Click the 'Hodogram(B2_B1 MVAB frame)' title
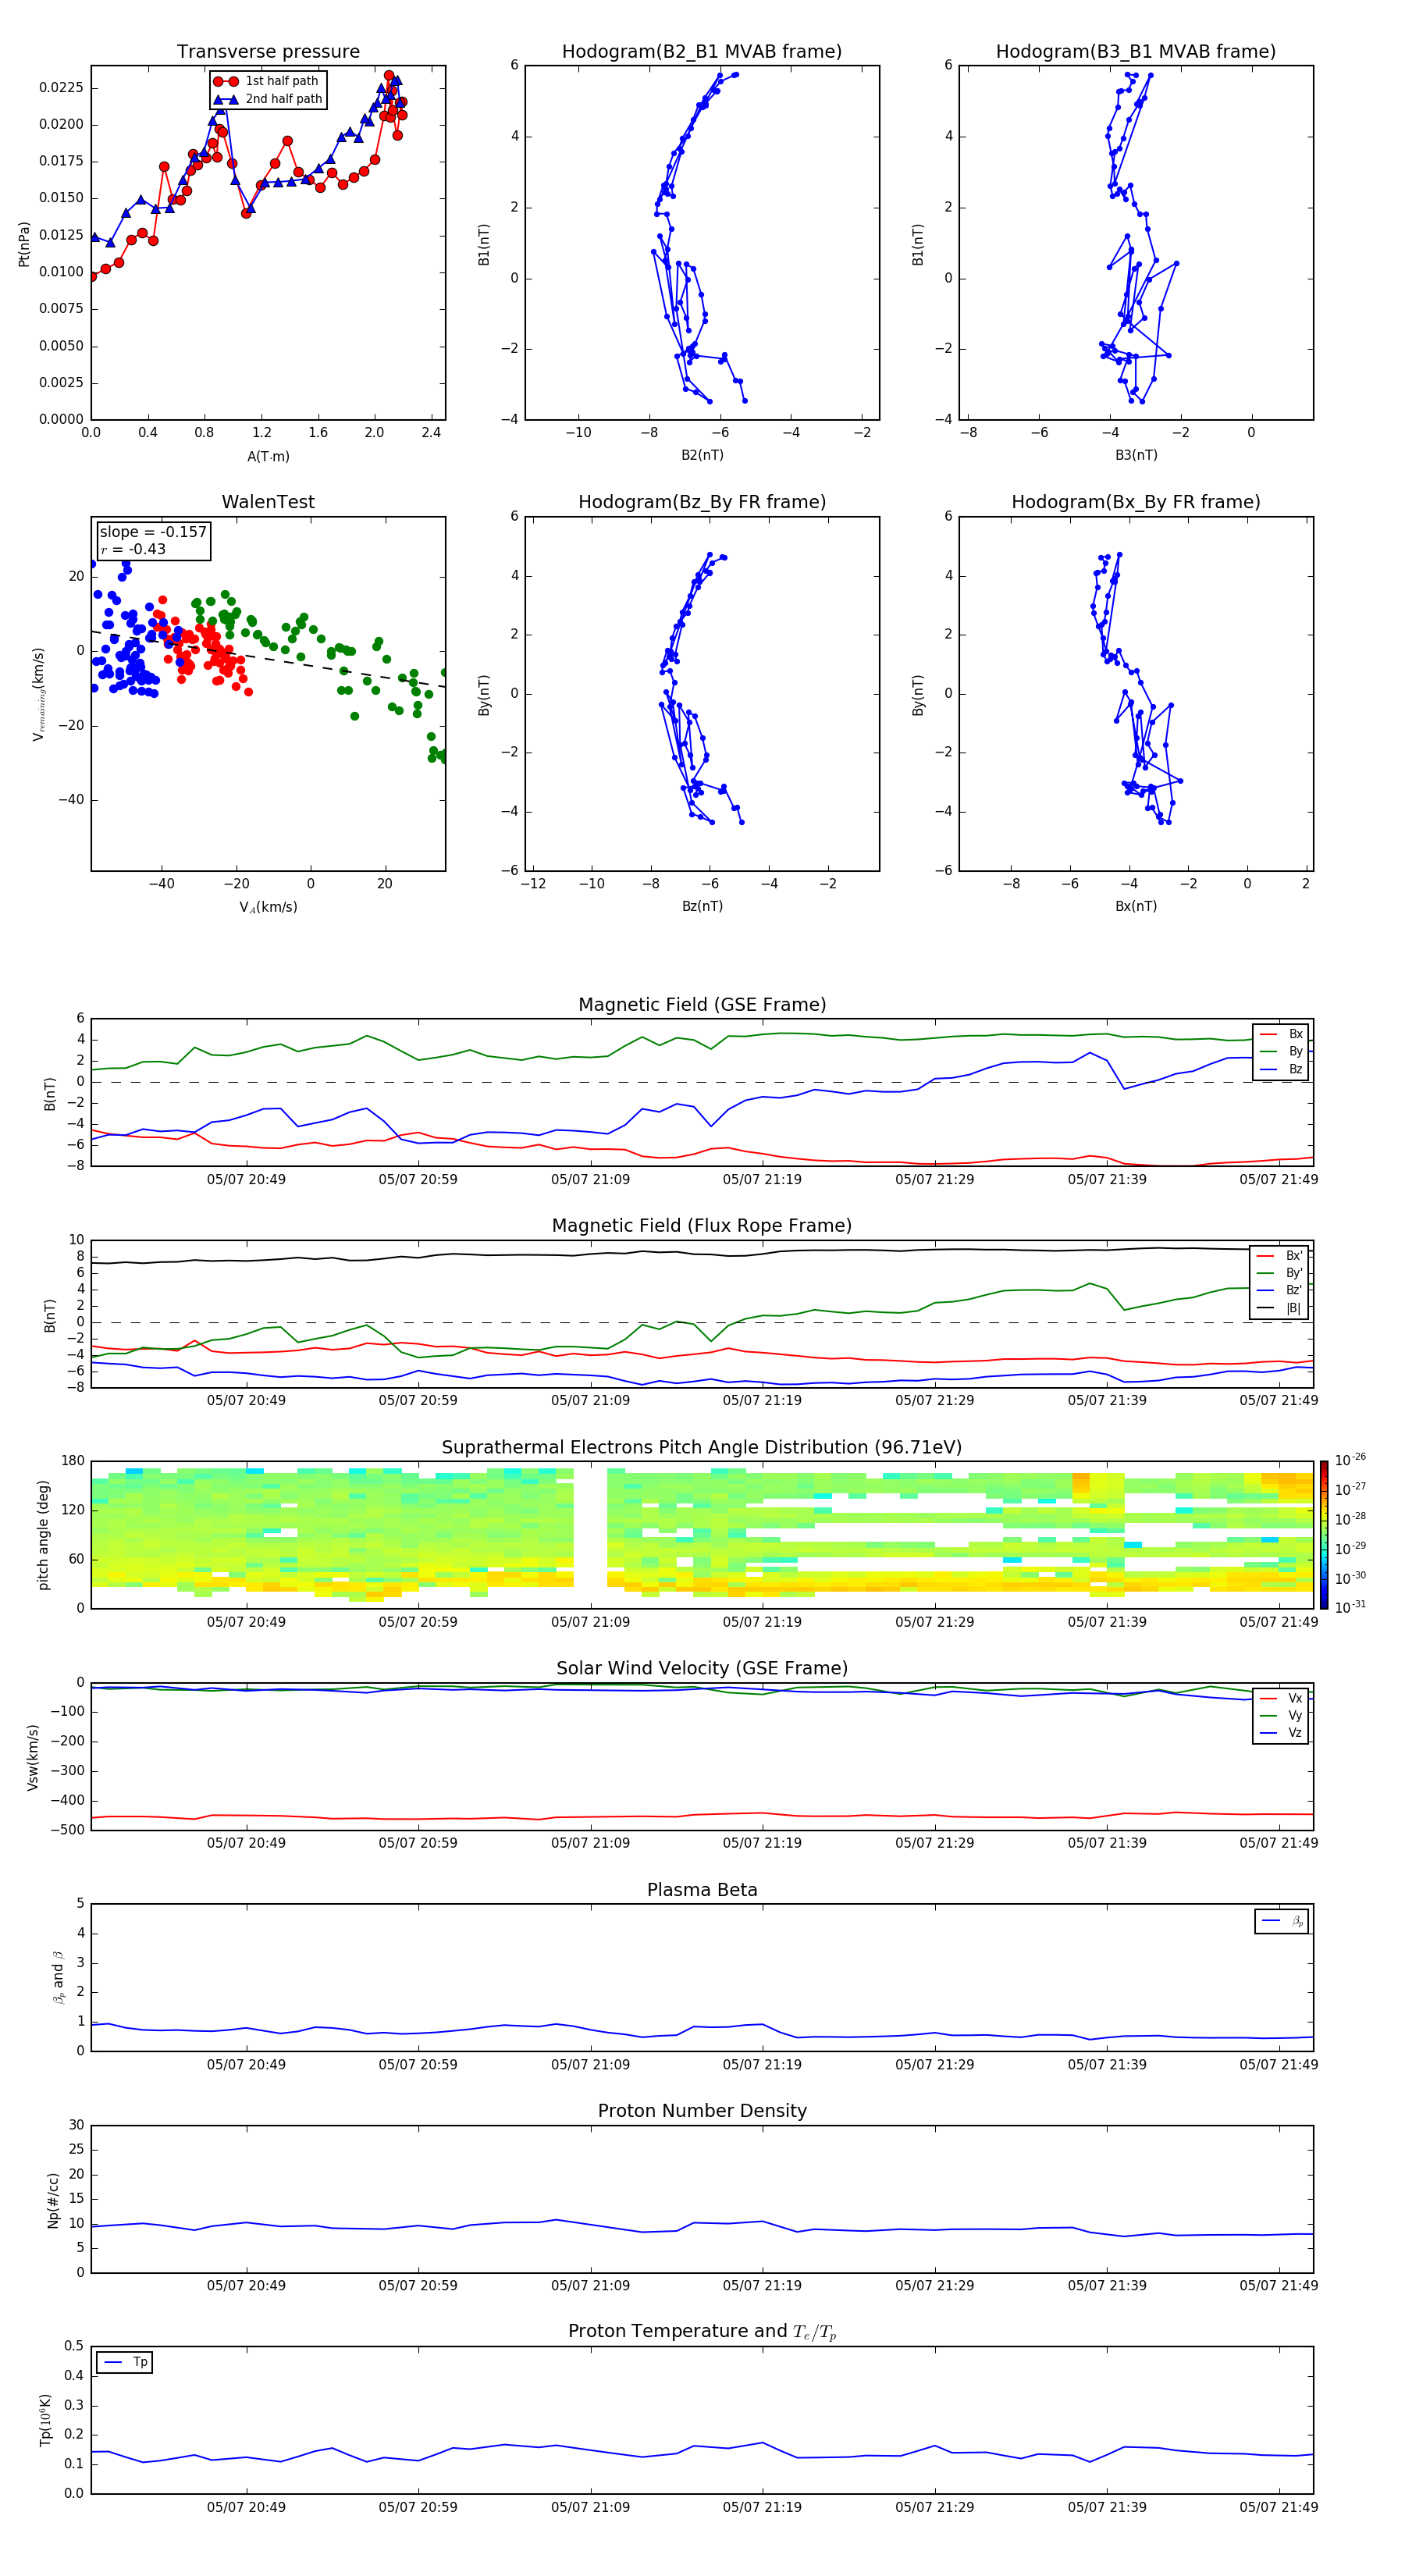1405x2576 pixels. (702, 52)
